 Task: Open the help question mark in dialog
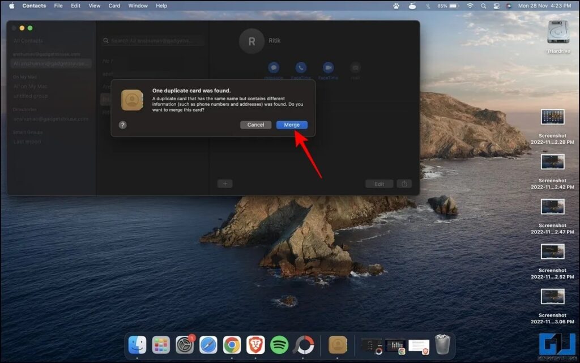[123, 125]
